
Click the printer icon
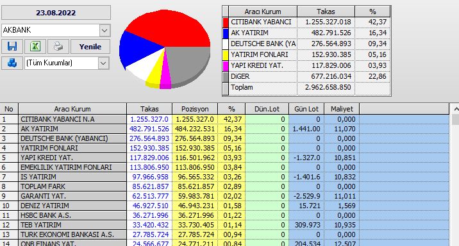point(58,47)
